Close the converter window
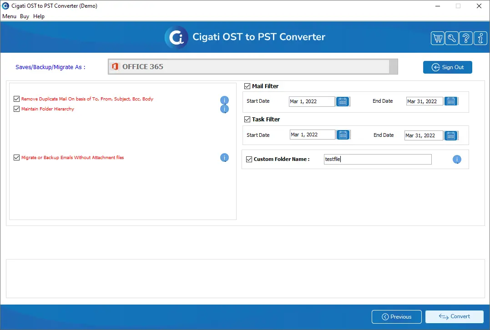 pyautogui.click(x=479, y=6)
